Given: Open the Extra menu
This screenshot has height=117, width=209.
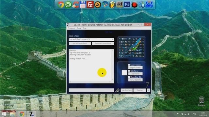Looking at the screenshot, I should point(79,28).
